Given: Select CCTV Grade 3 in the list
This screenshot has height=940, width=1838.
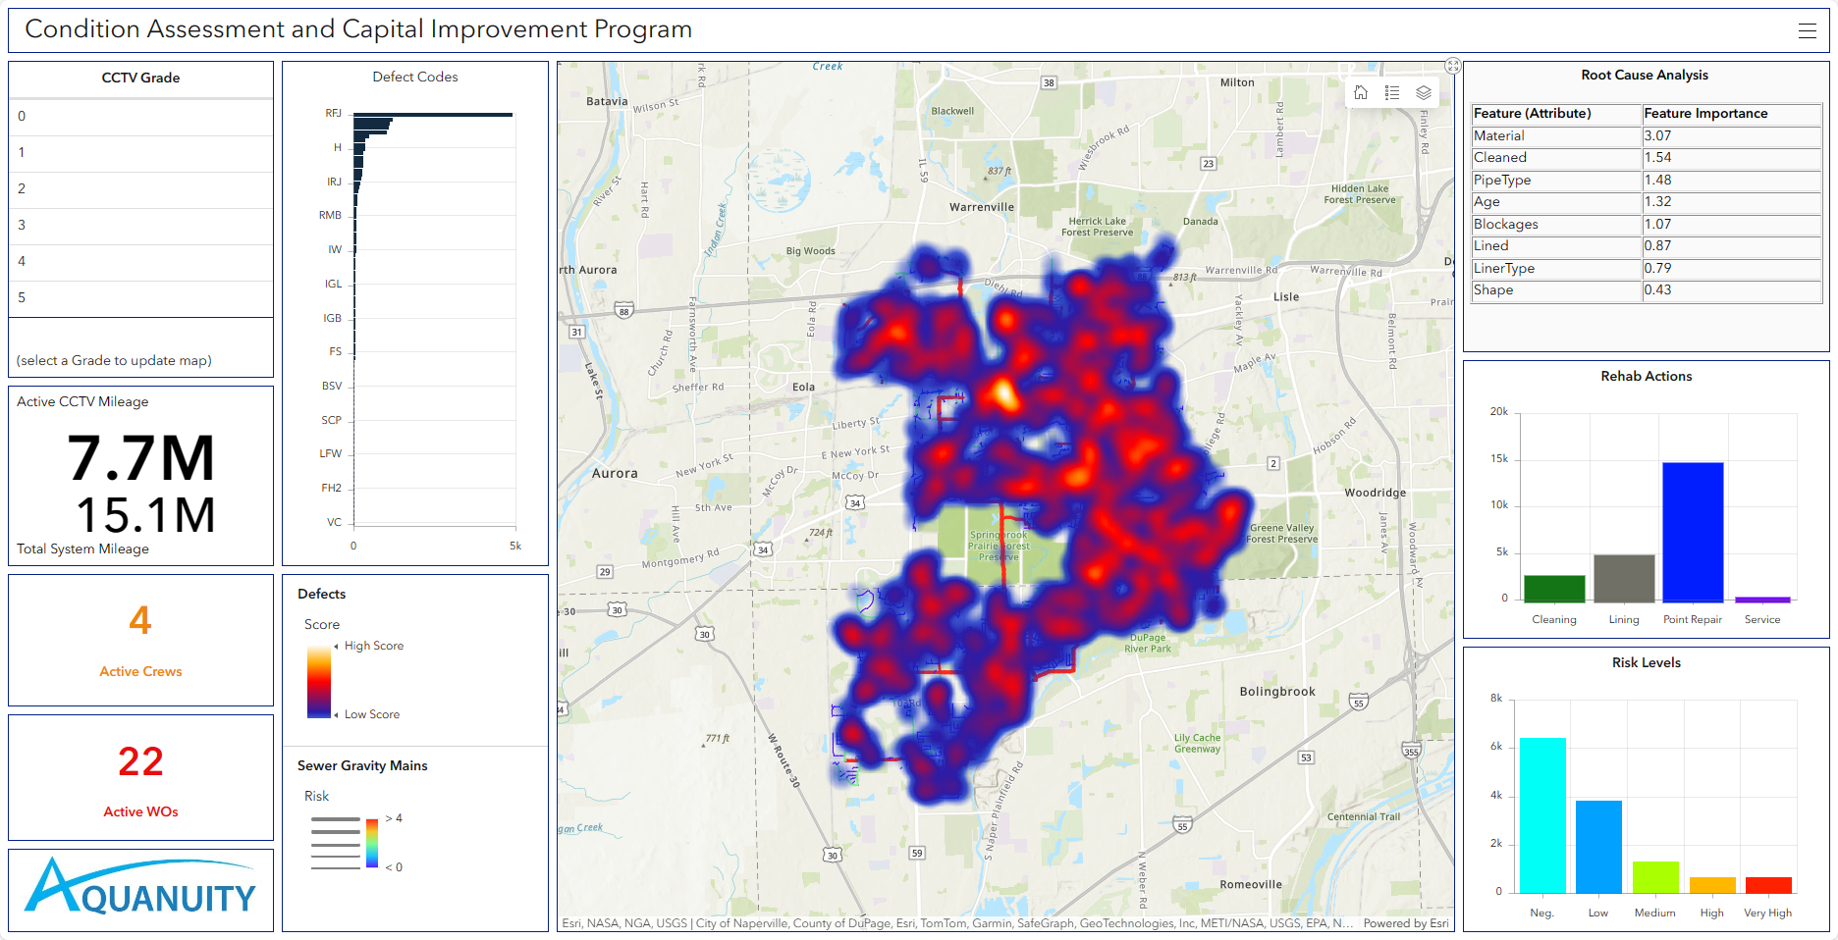Looking at the screenshot, I should pos(140,226).
